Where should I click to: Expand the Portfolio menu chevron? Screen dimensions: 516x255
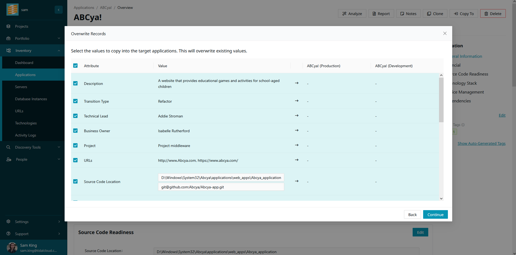click(59, 38)
